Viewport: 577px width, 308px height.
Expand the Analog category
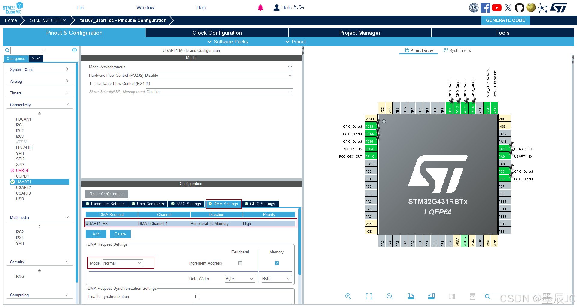tap(39, 81)
